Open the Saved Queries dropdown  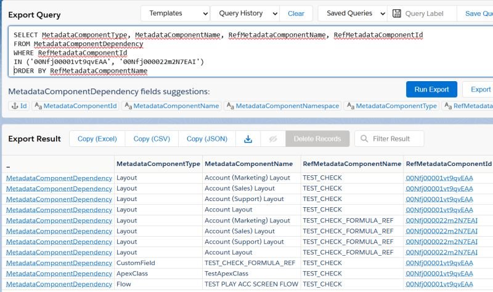pyautogui.click(x=352, y=14)
